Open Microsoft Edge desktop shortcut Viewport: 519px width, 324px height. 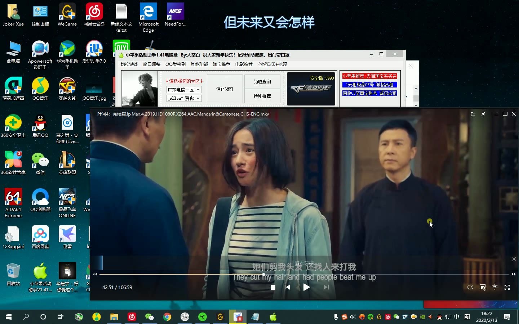click(148, 18)
